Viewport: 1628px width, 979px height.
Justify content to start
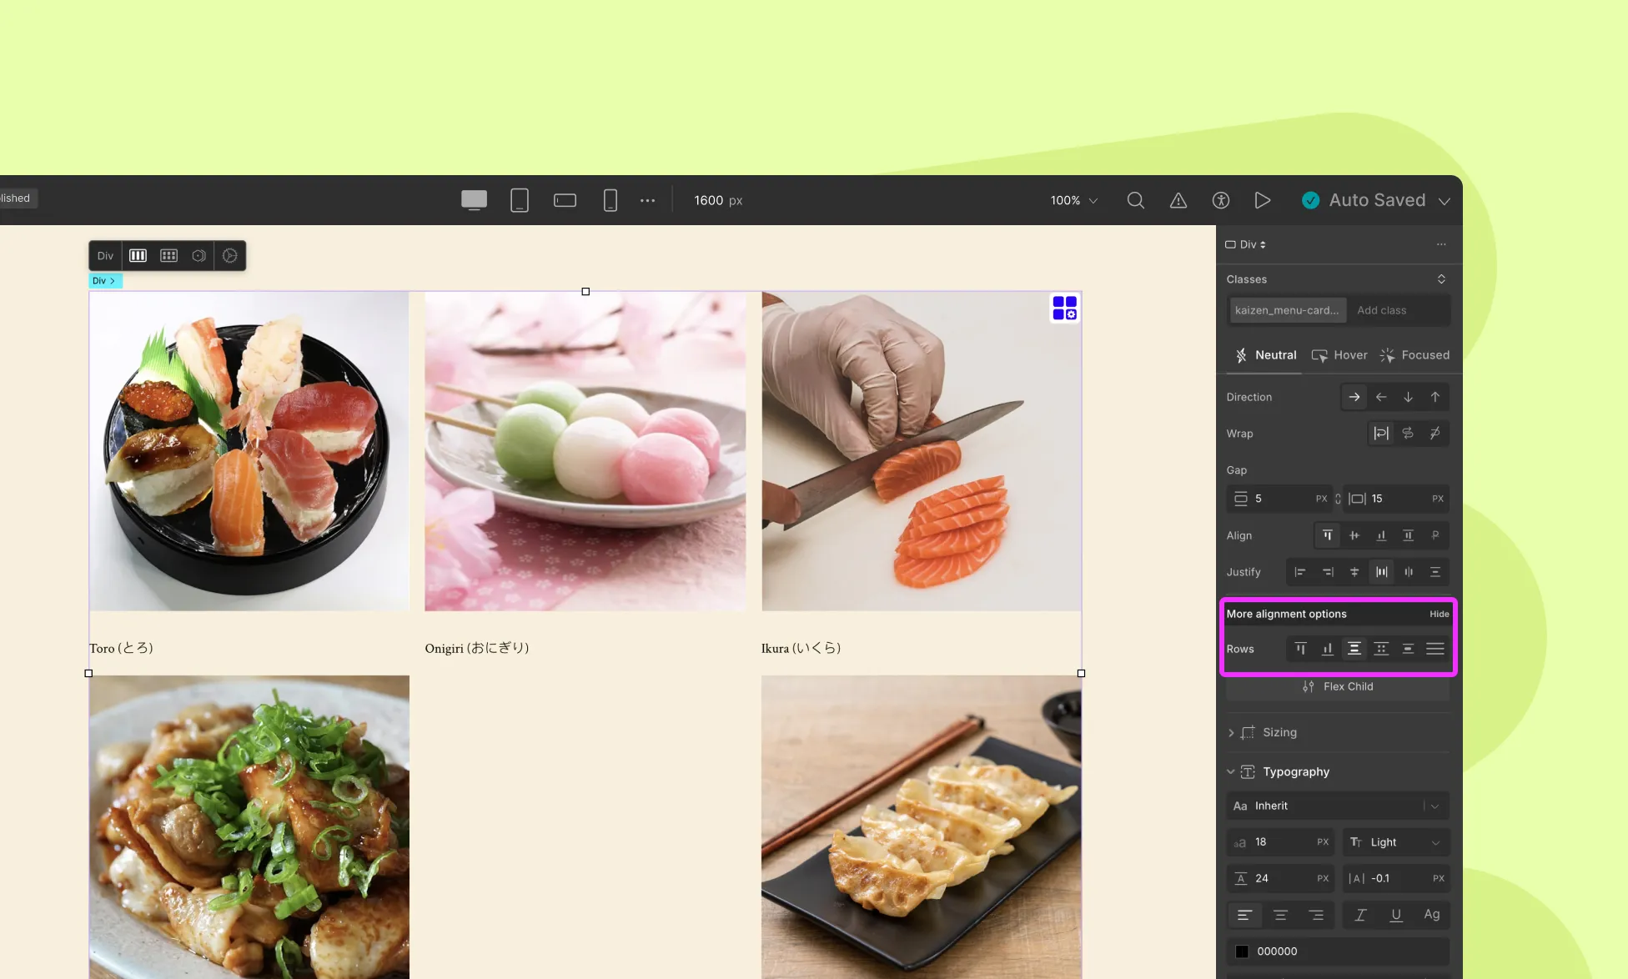1300,572
